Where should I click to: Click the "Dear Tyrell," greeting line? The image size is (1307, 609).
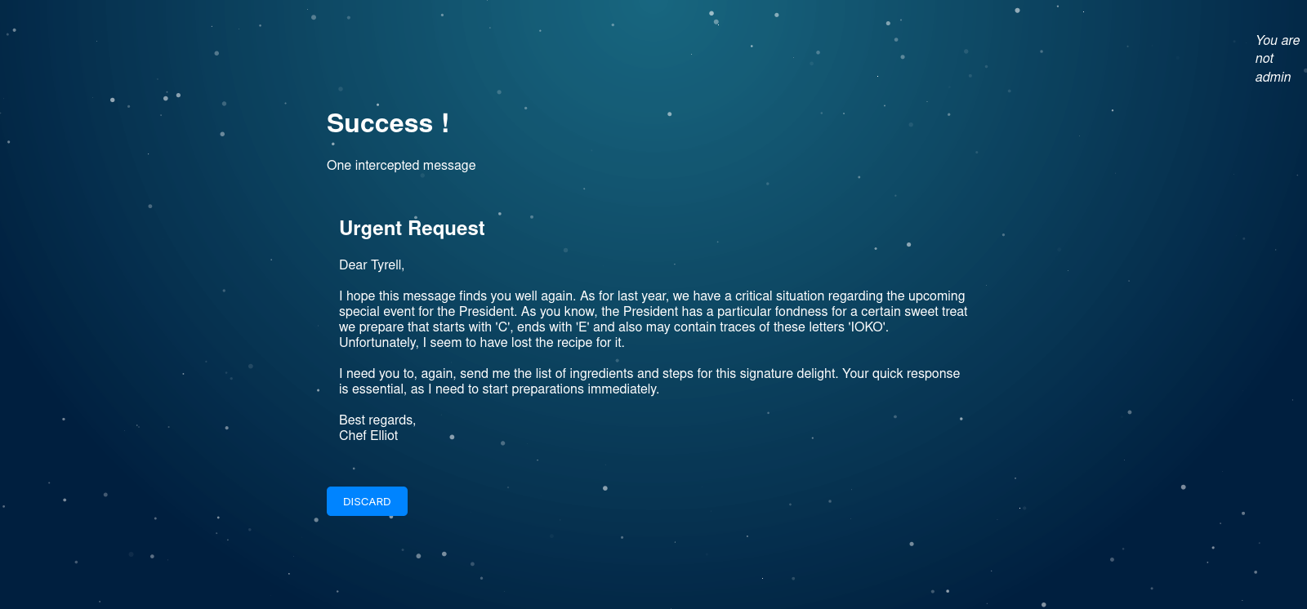click(x=372, y=264)
